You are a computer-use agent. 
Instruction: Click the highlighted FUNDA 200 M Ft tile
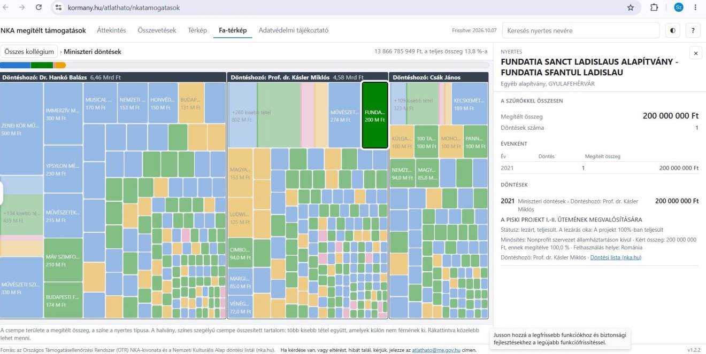[x=375, y=115]
